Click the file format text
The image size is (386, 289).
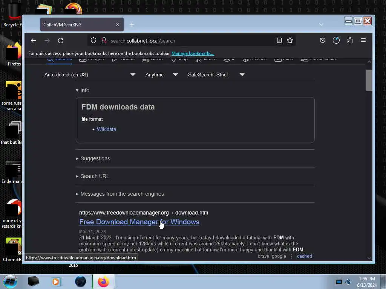(92, 119)
